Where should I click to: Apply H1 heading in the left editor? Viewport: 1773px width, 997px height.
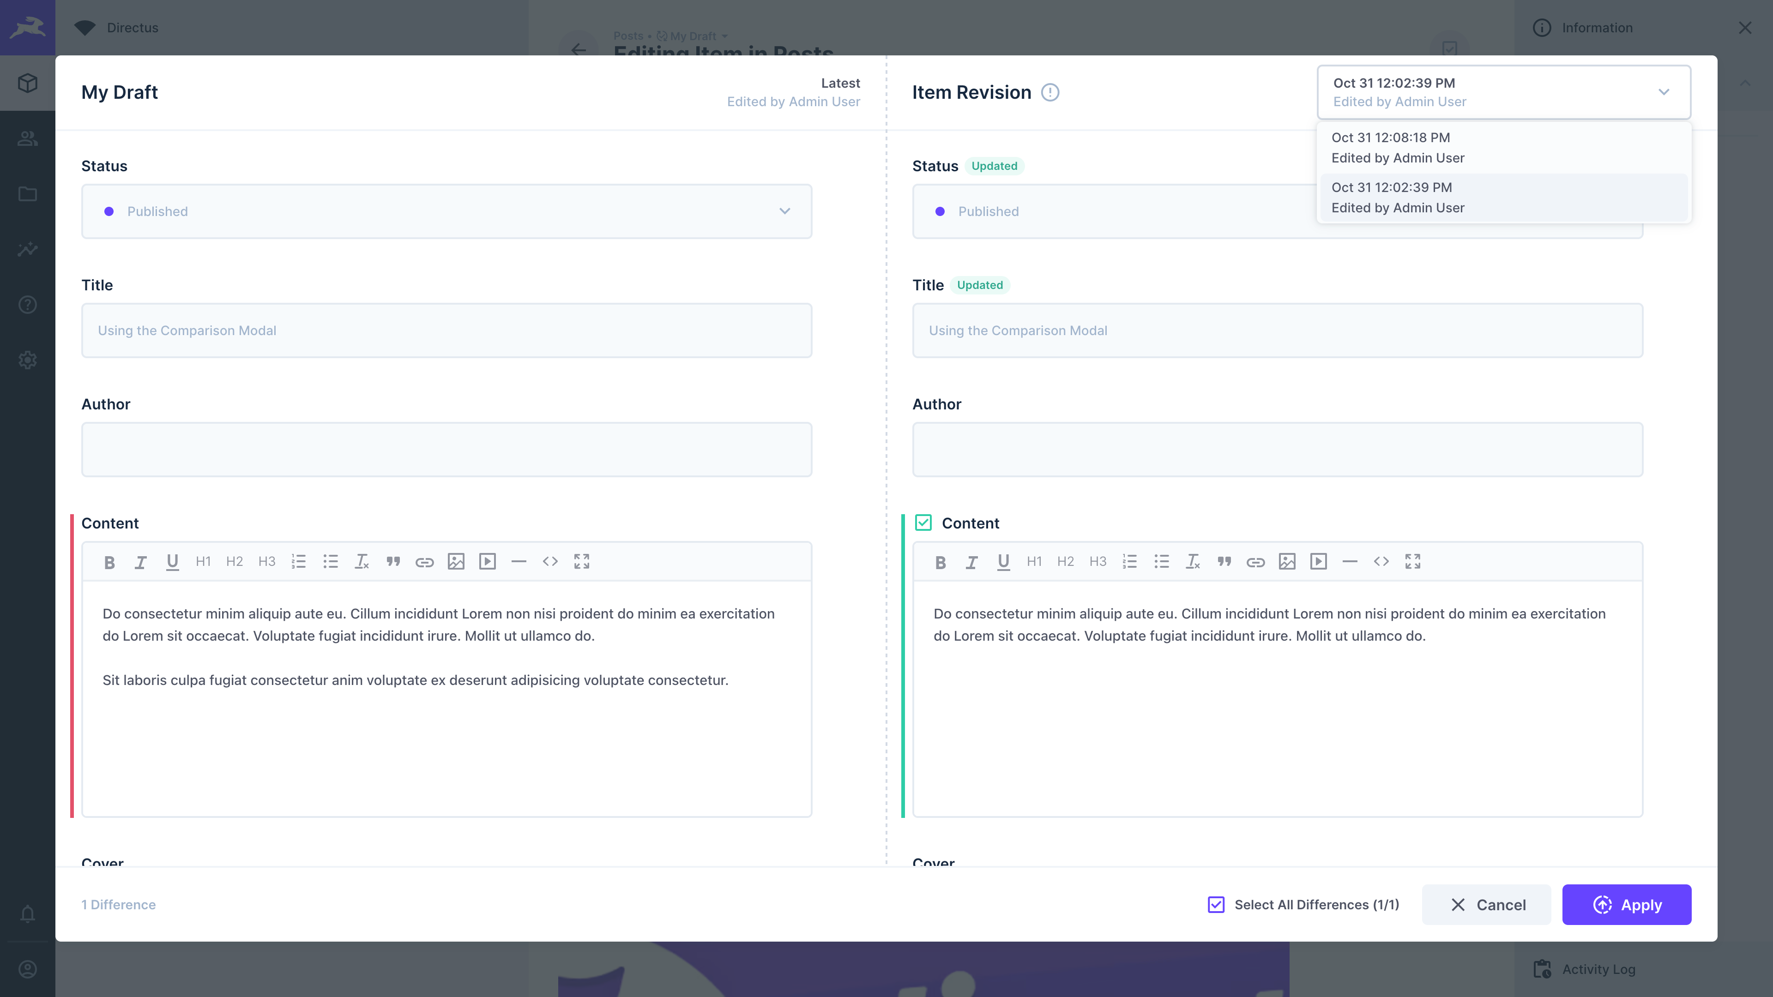203,561
